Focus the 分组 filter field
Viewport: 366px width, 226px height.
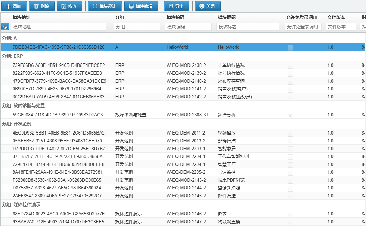(137, 27)
